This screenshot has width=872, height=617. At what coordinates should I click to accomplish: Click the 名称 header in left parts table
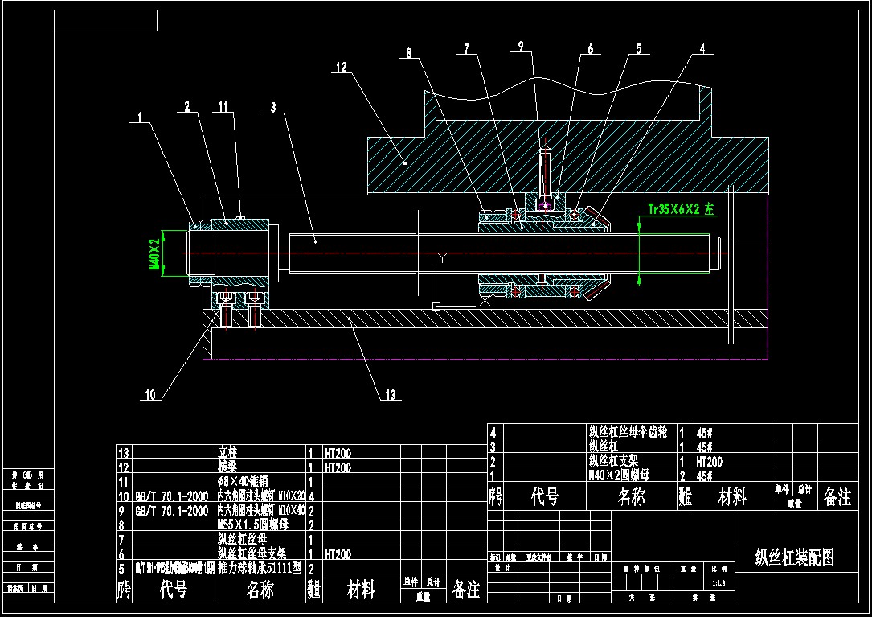click(260, 589)
